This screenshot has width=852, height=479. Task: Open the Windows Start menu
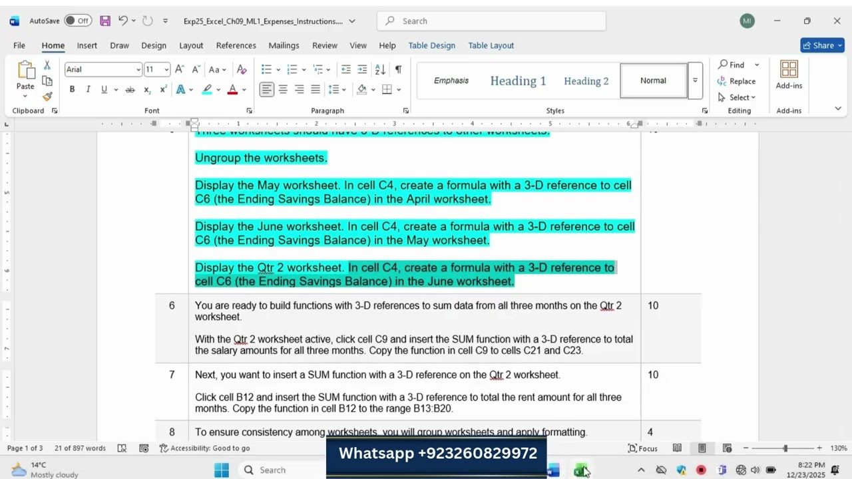point(222,470)
